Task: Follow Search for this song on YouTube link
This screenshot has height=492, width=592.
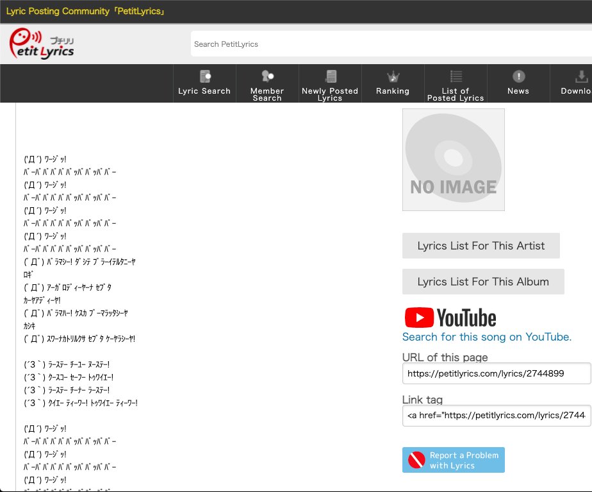Action: click(x=487, y=337)
